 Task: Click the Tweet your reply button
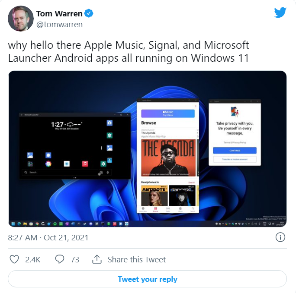(x=147, y=279)
